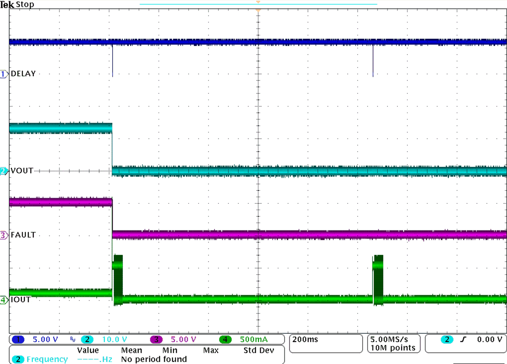The image size is (507, 364).
Task: Click the Std Dev measurement column header
Action: point(258,350)
